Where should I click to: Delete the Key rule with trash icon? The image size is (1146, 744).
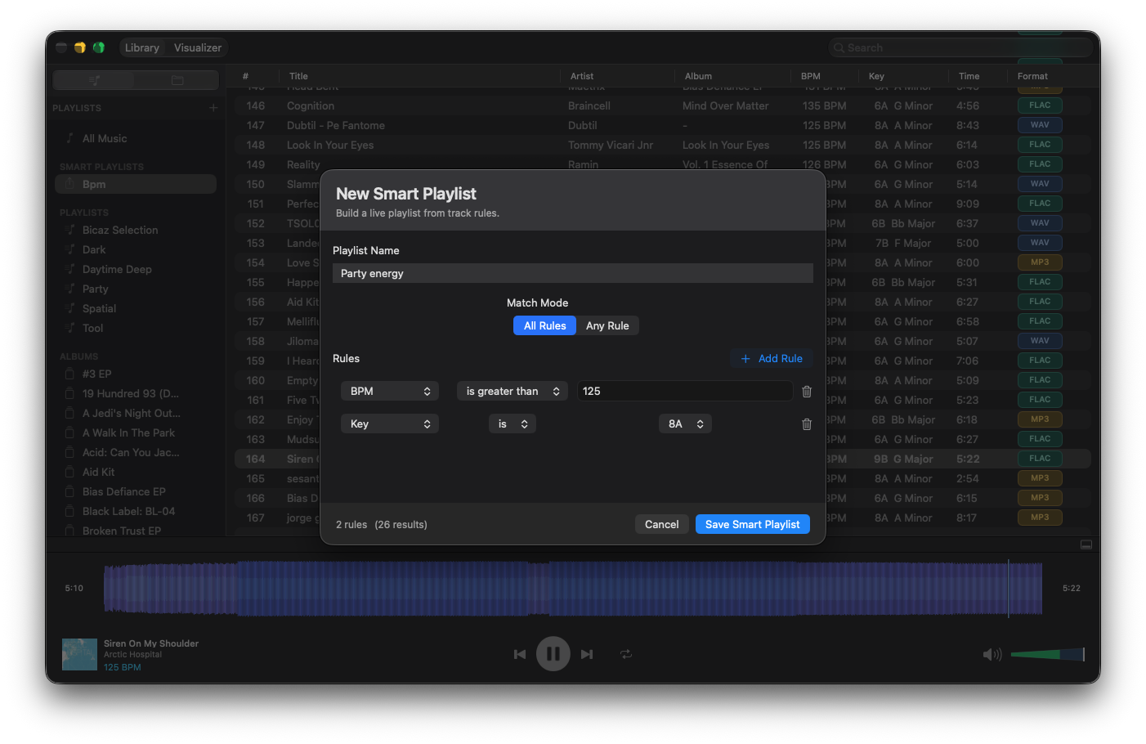807,424
